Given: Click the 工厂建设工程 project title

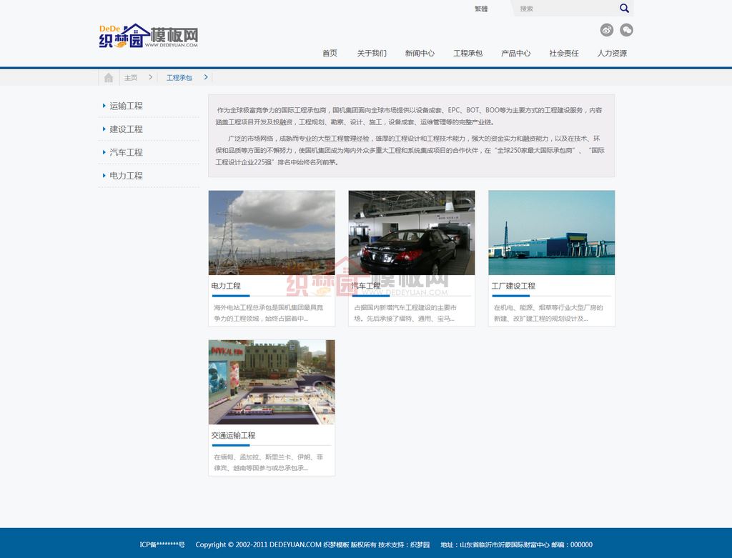Looking at the screenshot, I should pos(513,286).
